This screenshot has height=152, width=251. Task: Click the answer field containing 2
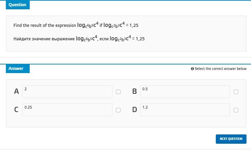click(x=67, y=92)
